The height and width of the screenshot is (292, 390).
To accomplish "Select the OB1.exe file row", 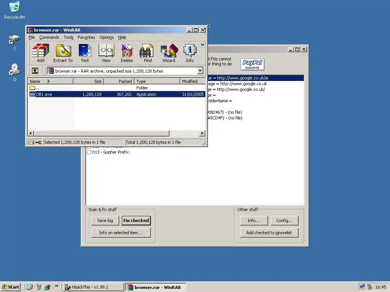I will [x=117, y=94].
